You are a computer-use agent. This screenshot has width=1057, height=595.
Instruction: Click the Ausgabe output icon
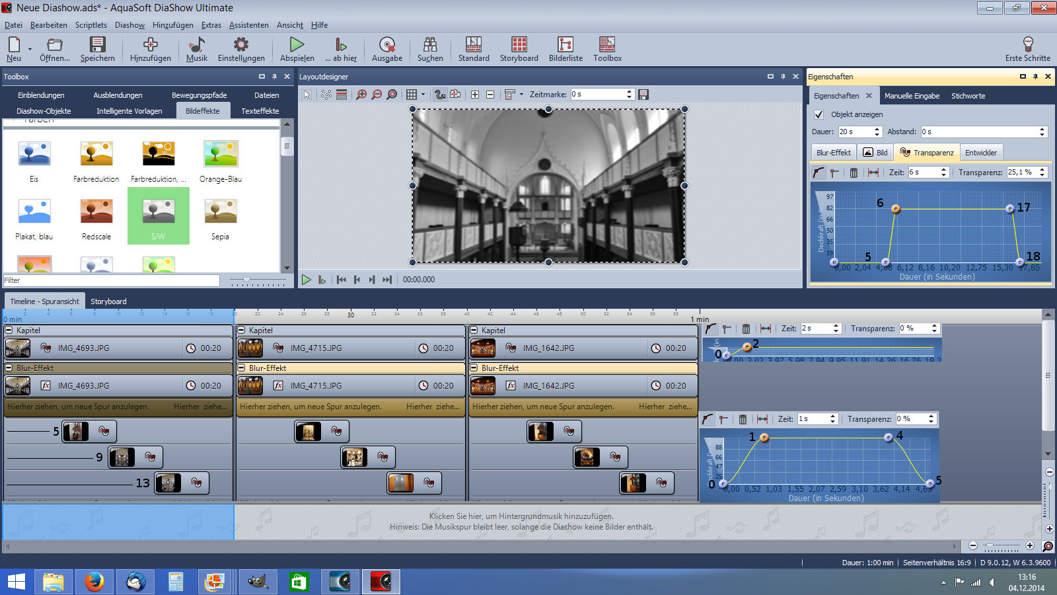387,44
